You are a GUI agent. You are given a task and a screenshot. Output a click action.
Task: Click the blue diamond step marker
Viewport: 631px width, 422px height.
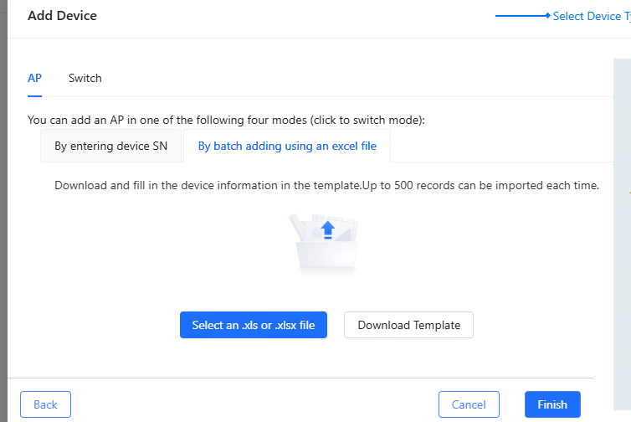546,16
